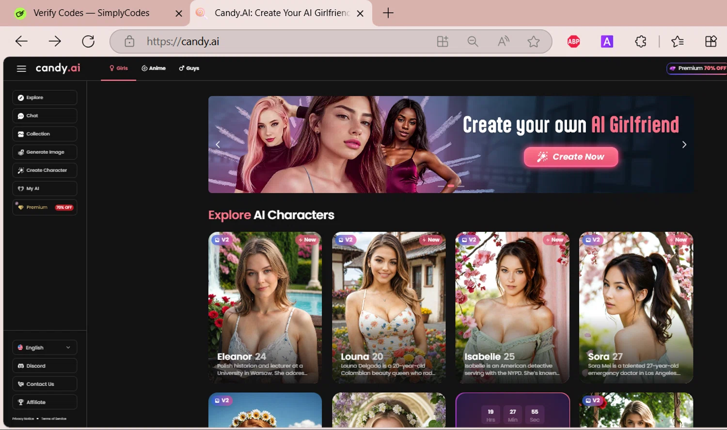The width and height of the screenshot is (727, 430).
Task: Click the zoom magnifier icon in address bar
Action: 473,42
